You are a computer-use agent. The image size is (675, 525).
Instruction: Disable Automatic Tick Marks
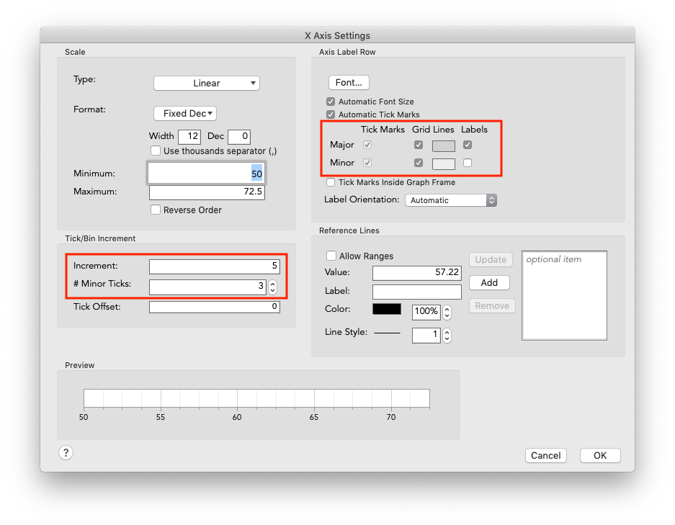tap(331, 114)
